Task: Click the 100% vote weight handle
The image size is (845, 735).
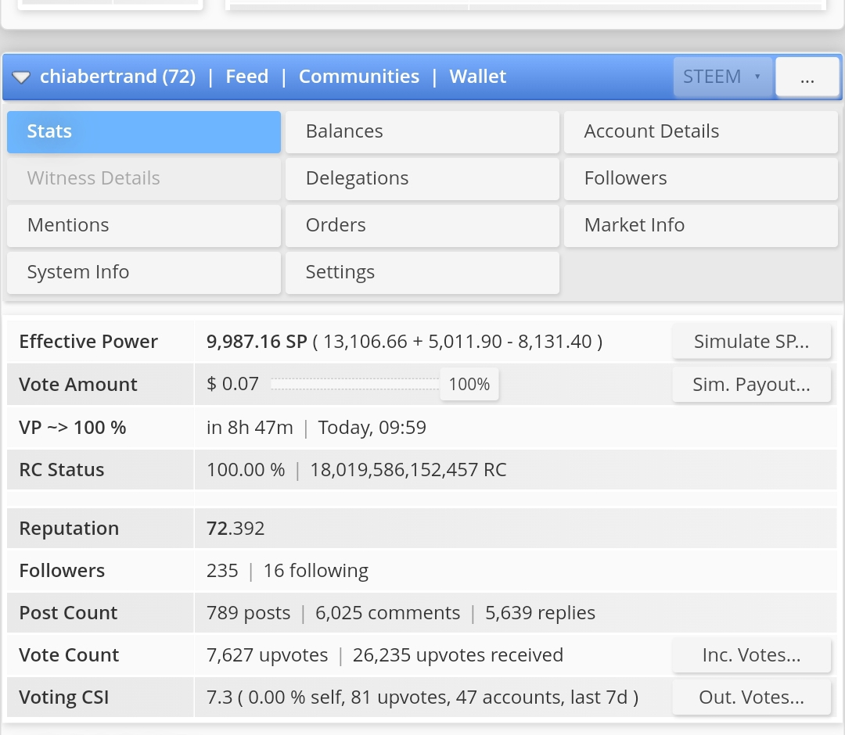Action: coord(469,385)
